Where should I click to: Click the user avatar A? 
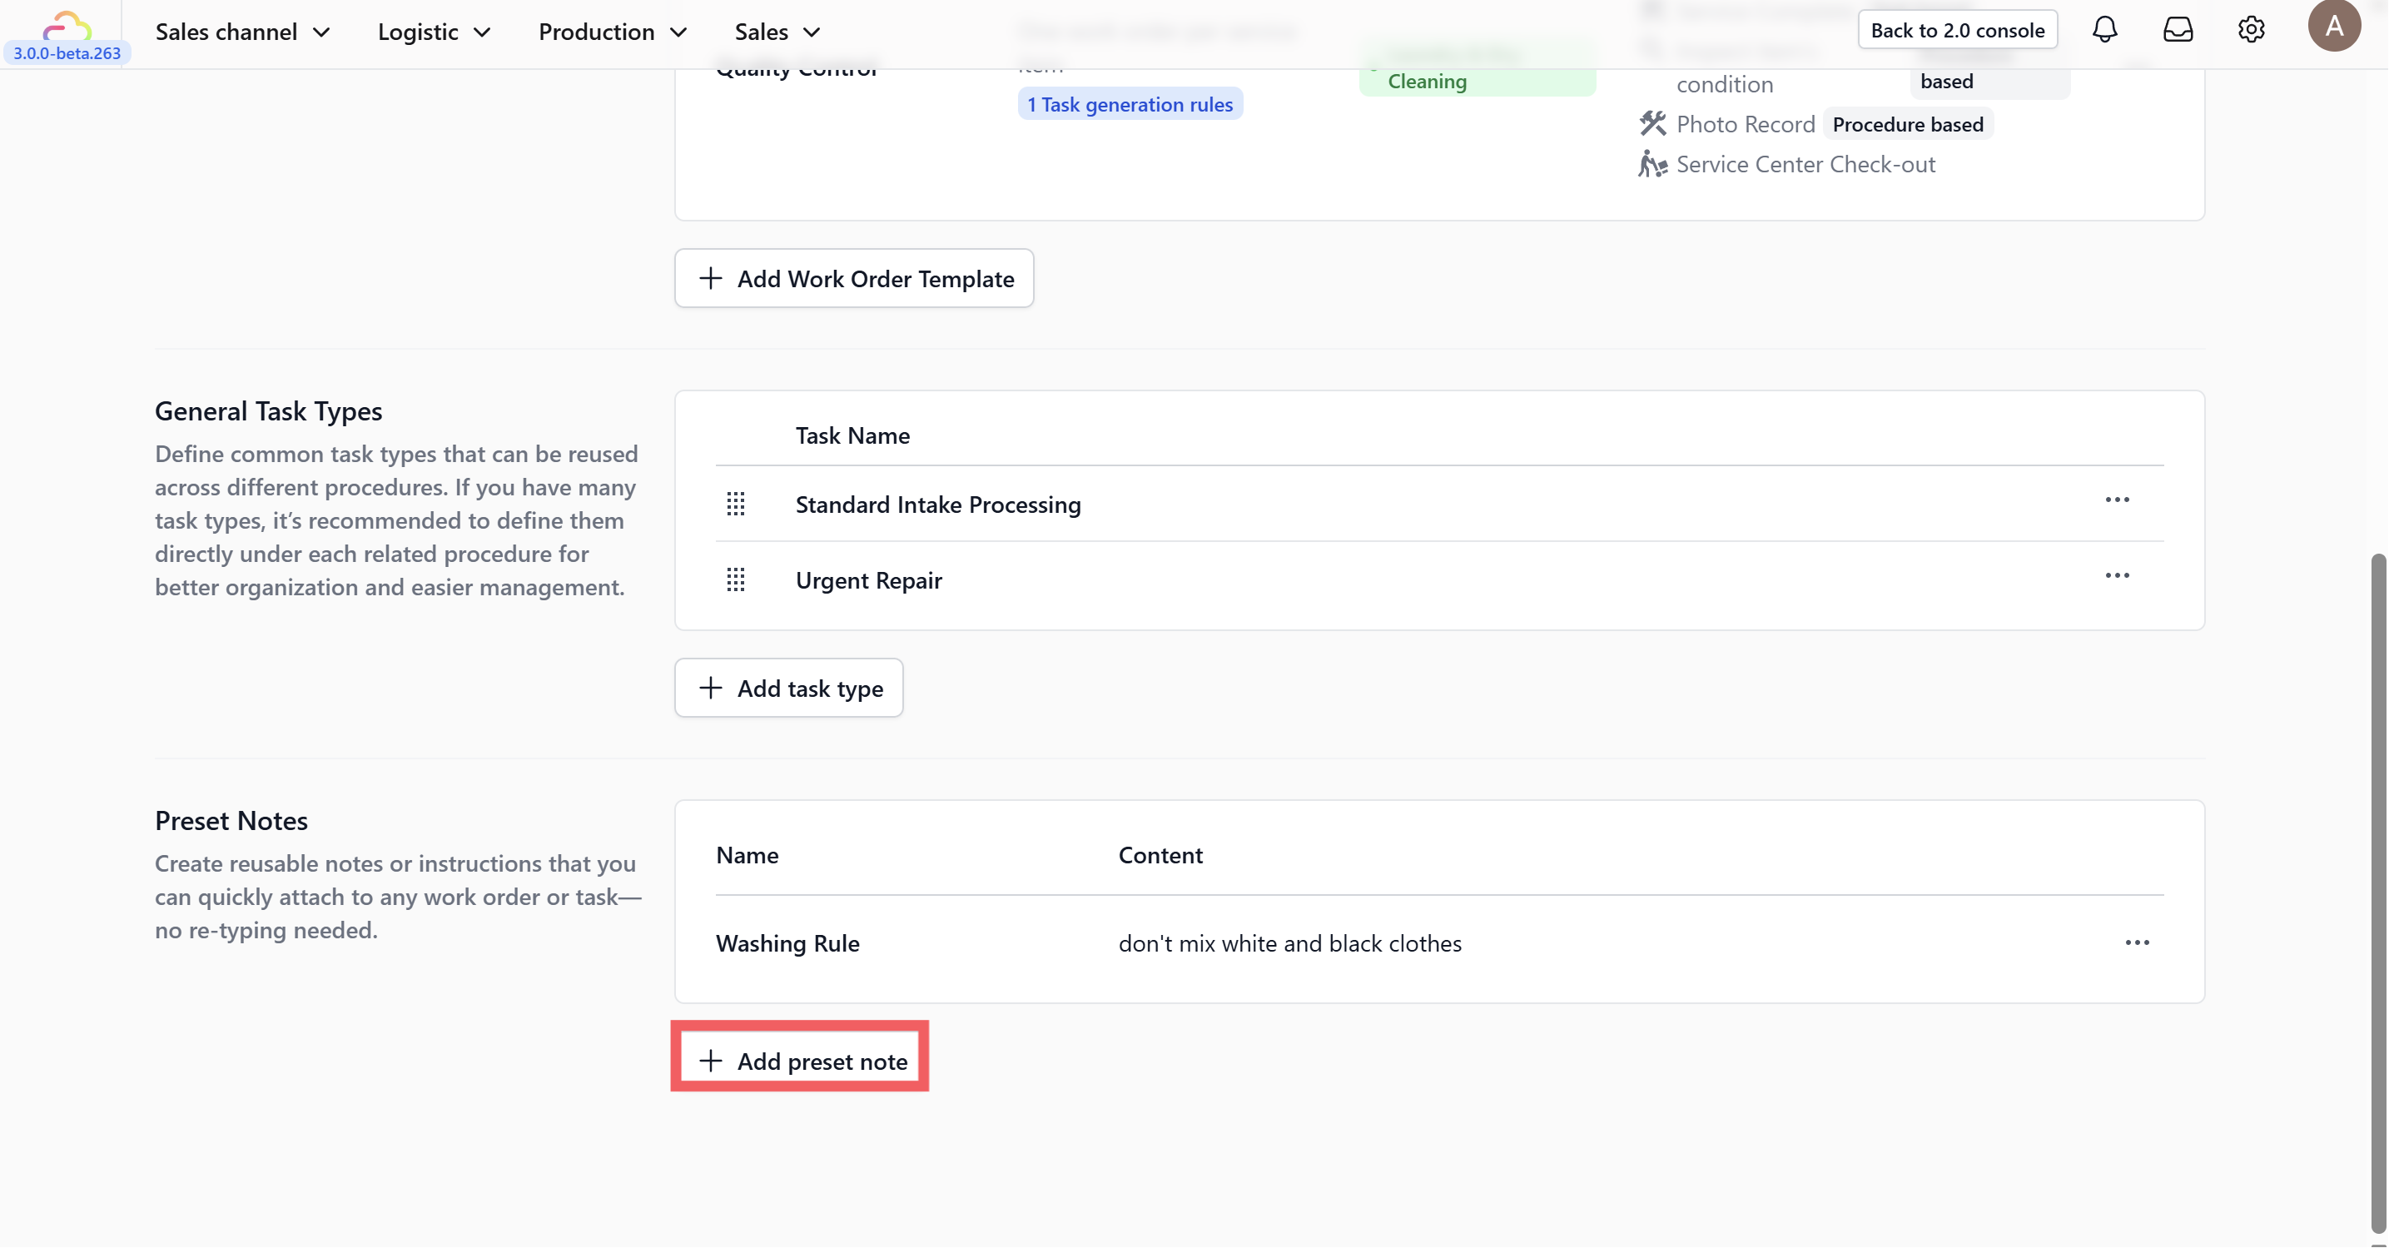click(x=2333, y=26)
